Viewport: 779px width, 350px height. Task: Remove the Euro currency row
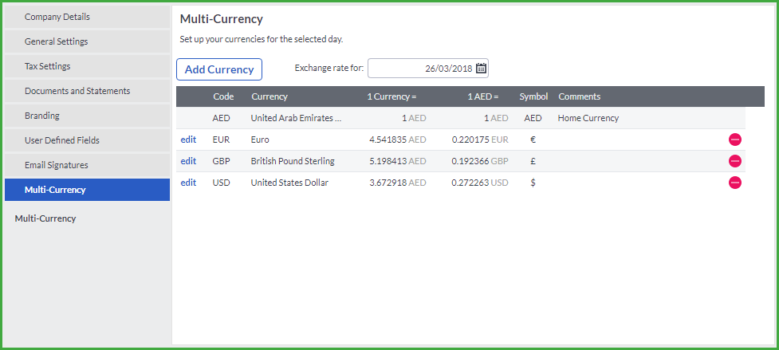coord(735,140)
